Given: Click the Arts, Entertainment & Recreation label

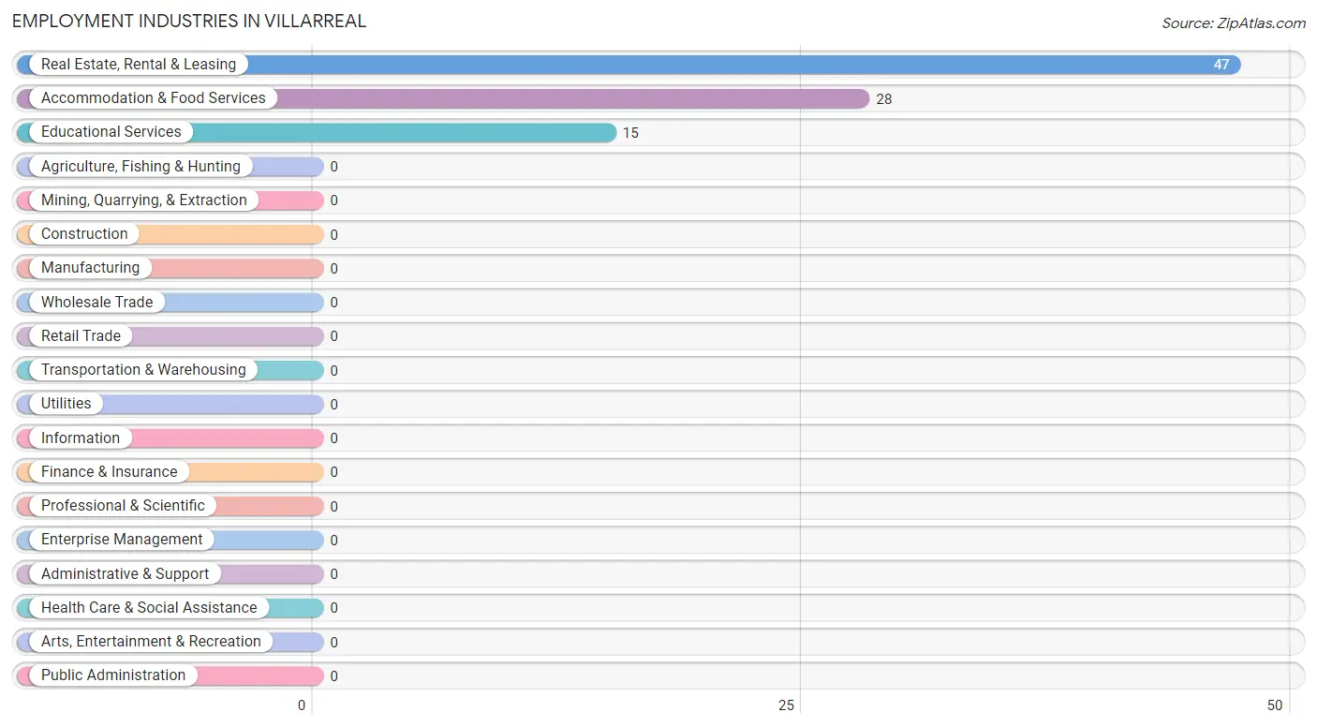Looking at the screenshot, I should click(x=151, y=642).
